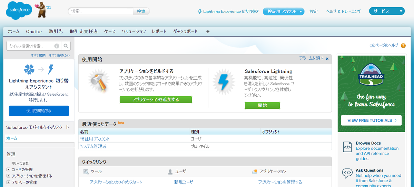Dismiss the alarm with the x icon
414x187 pixels.
327,59
